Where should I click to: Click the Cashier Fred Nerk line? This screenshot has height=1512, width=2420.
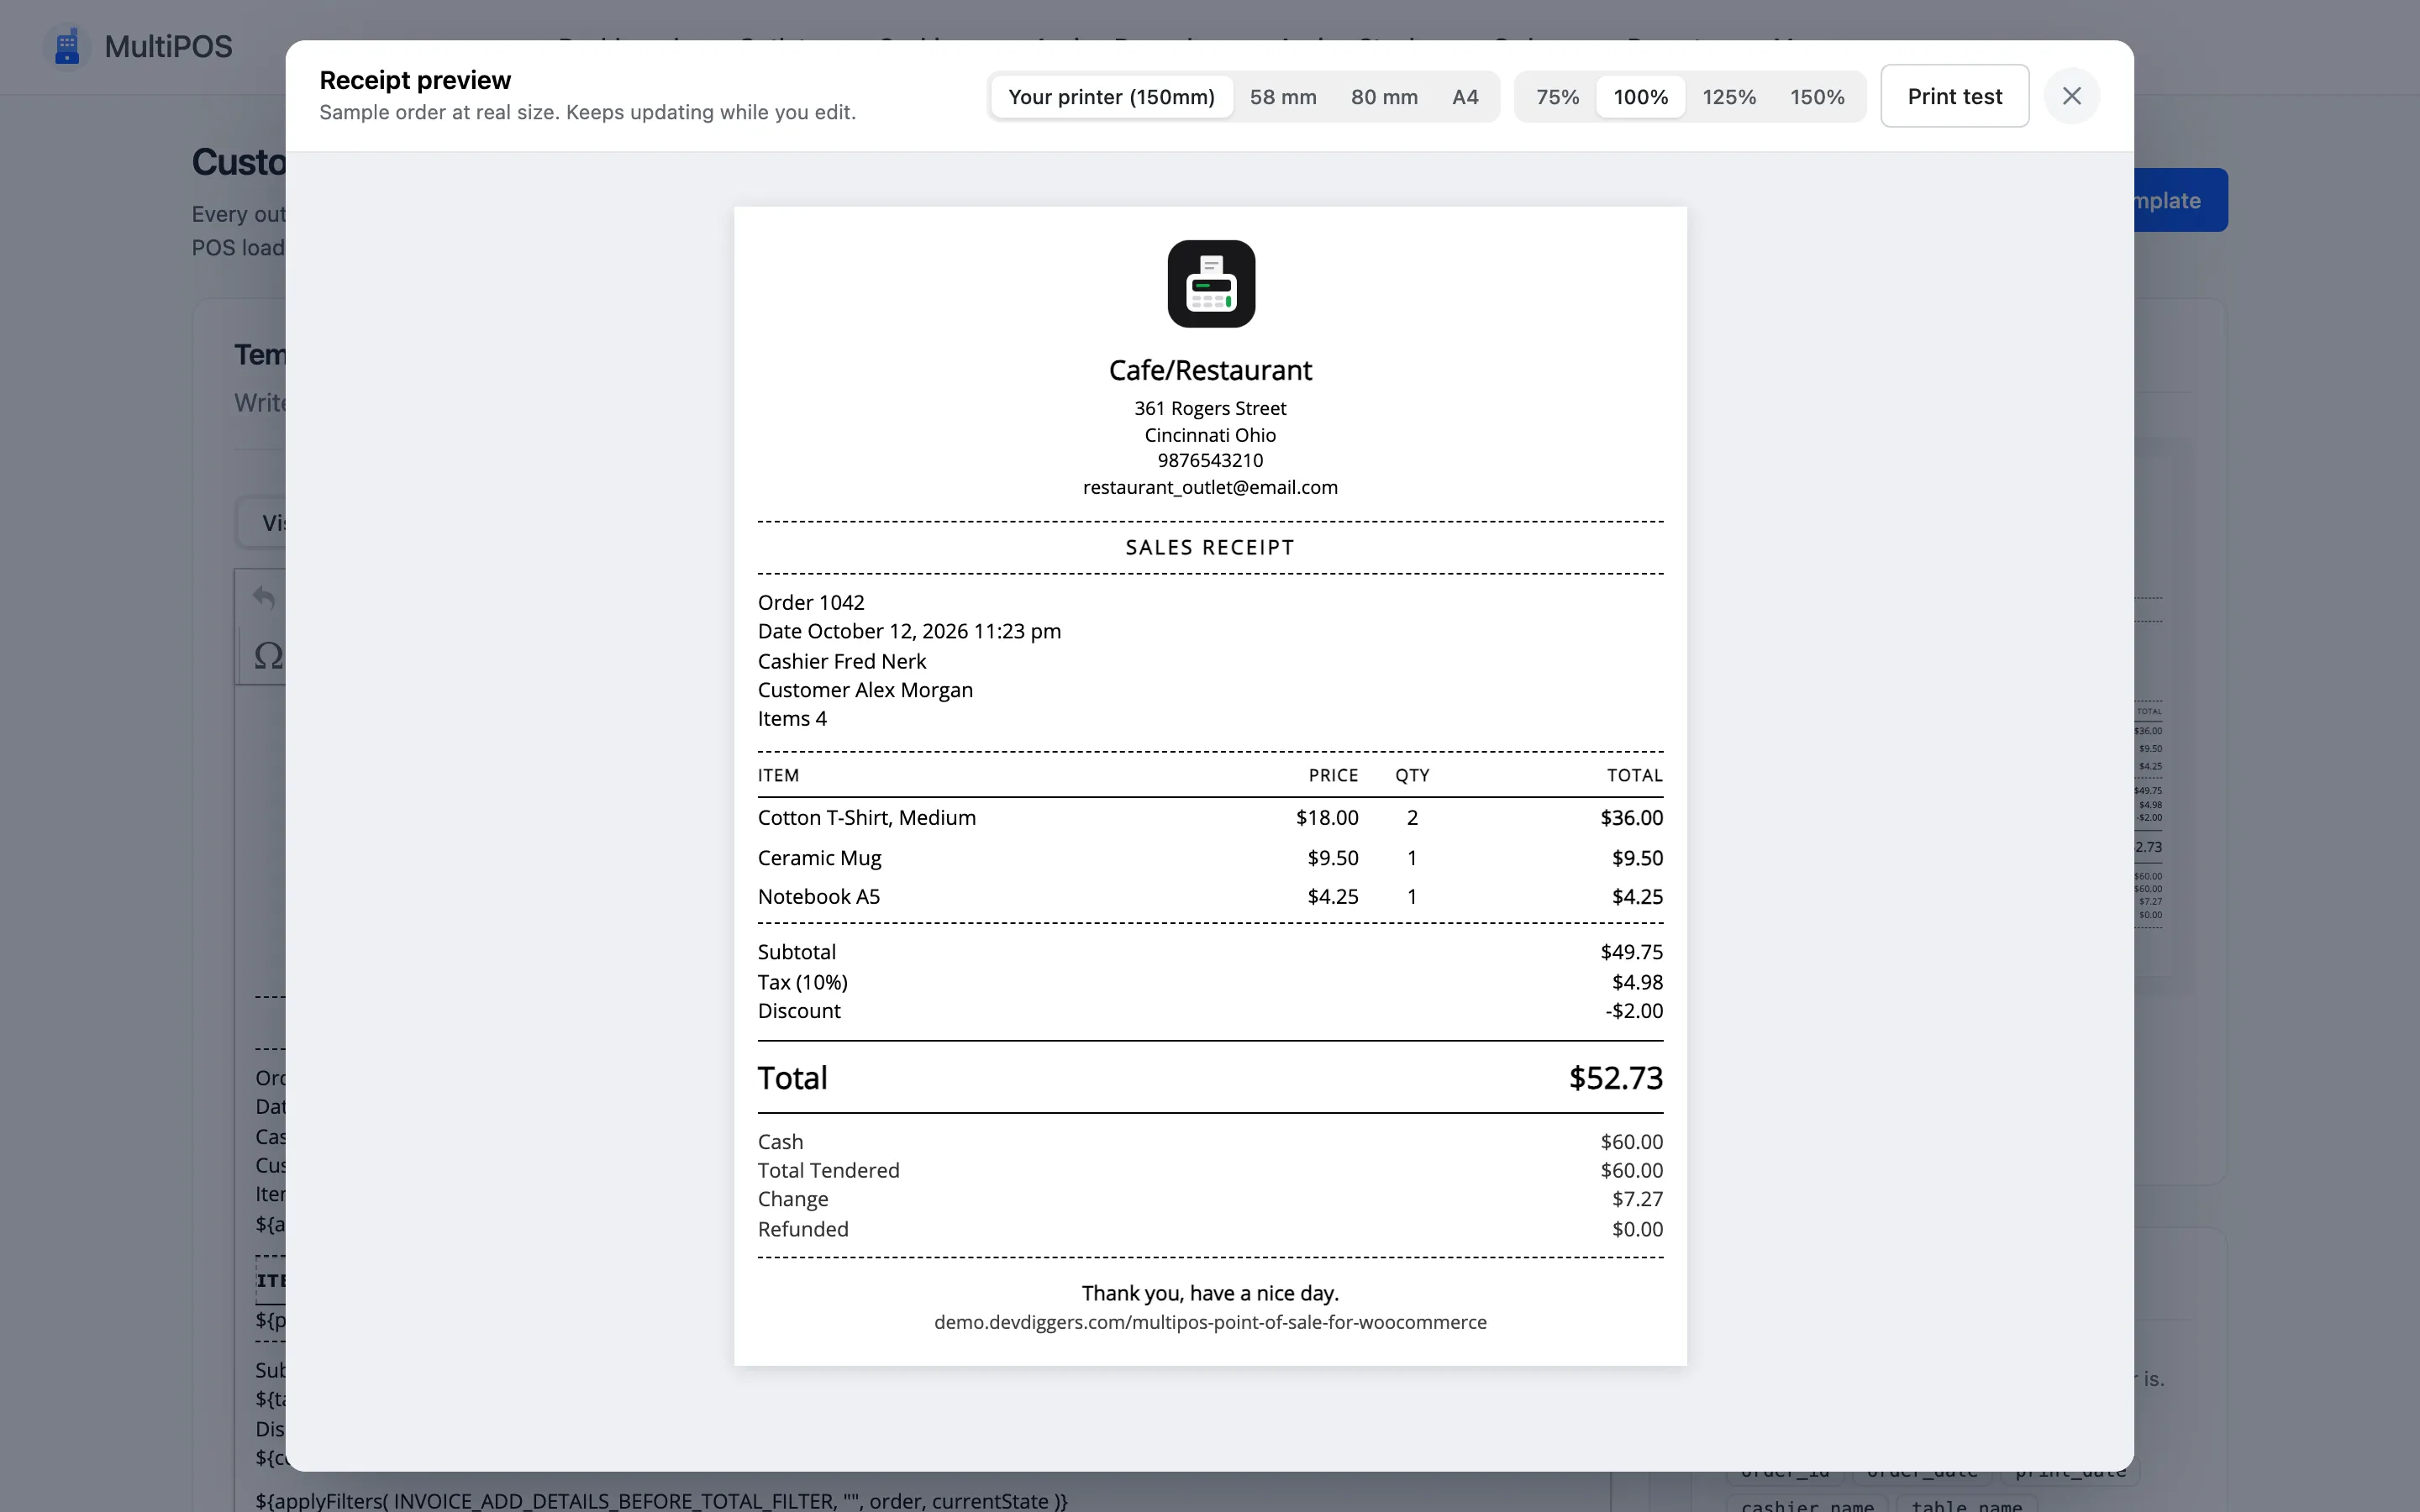(842, 661)
